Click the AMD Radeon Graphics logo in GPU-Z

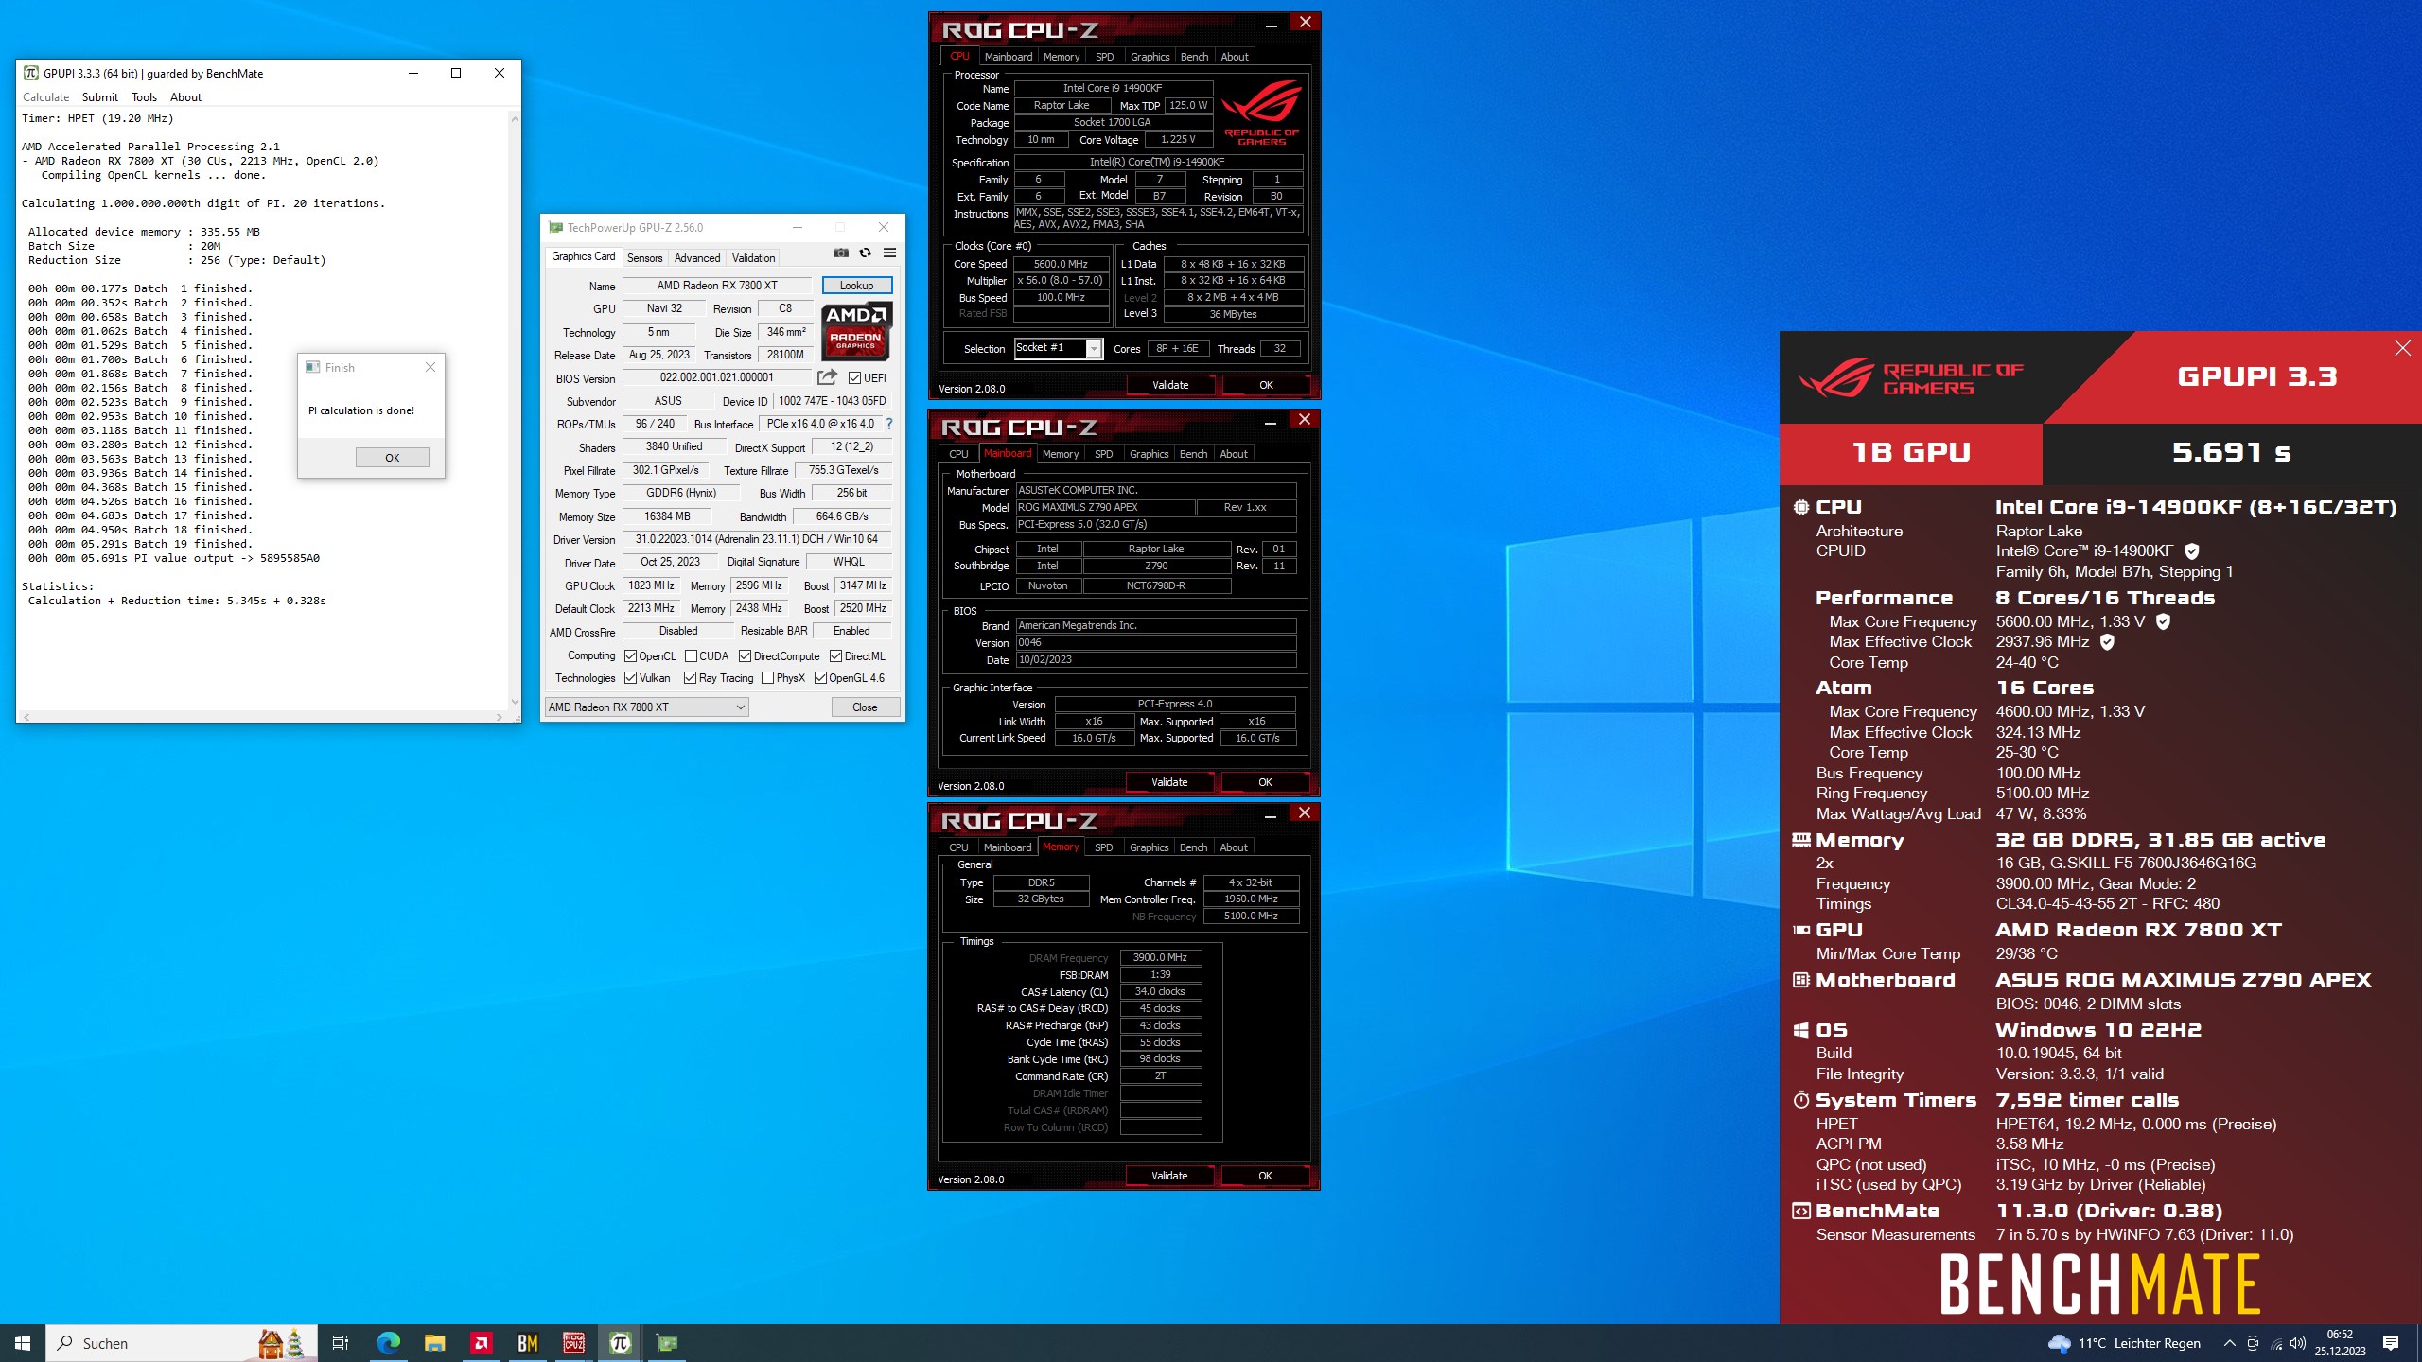point(856,331)
